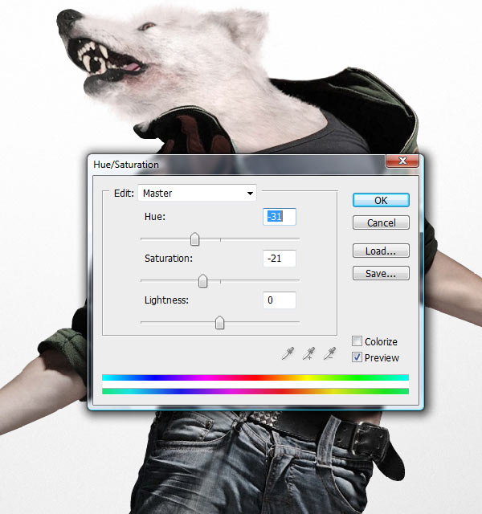Click the Hue: label
The width and height of the screenshot is (482, 514).
pyautogui.click(x=155, y=217)
